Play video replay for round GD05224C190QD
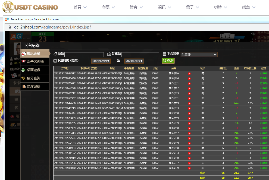Image resolution: width=269 pixels, height=180 pixels. pos(189,133)
